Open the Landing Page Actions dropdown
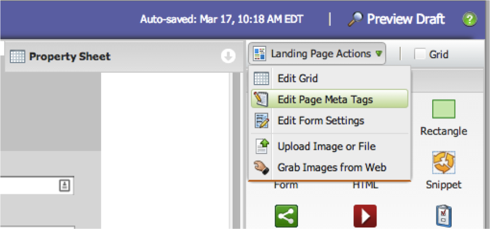The width and height of the screenshot is (490, 229). [317, 54]
